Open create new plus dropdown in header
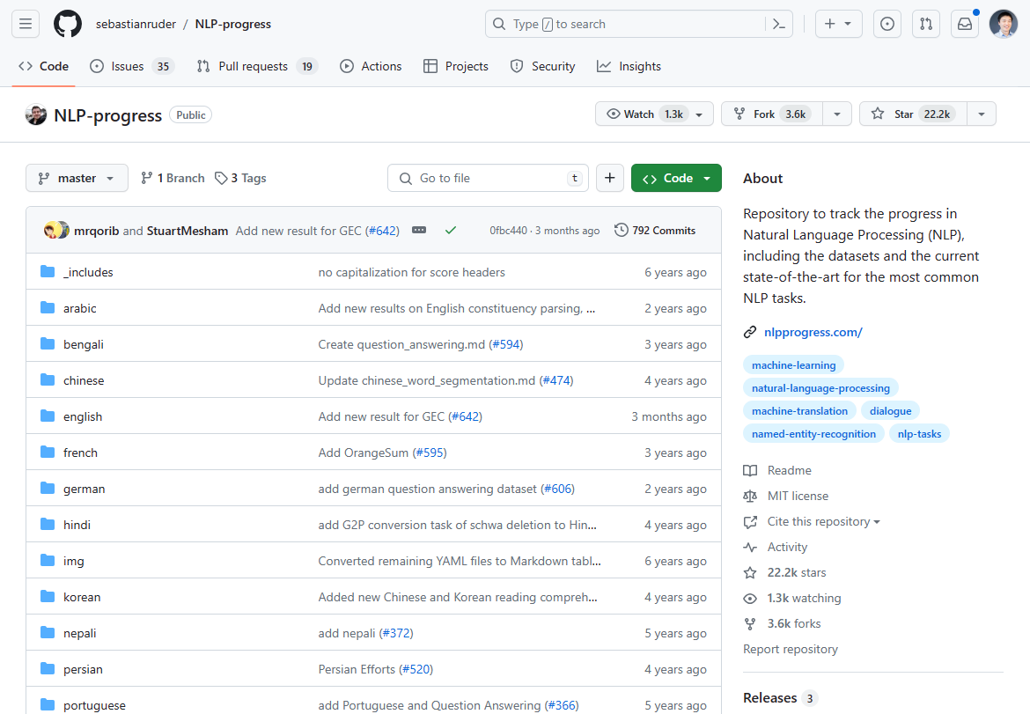The height and width of the screenshot is (714, 1030). point(839,25)
